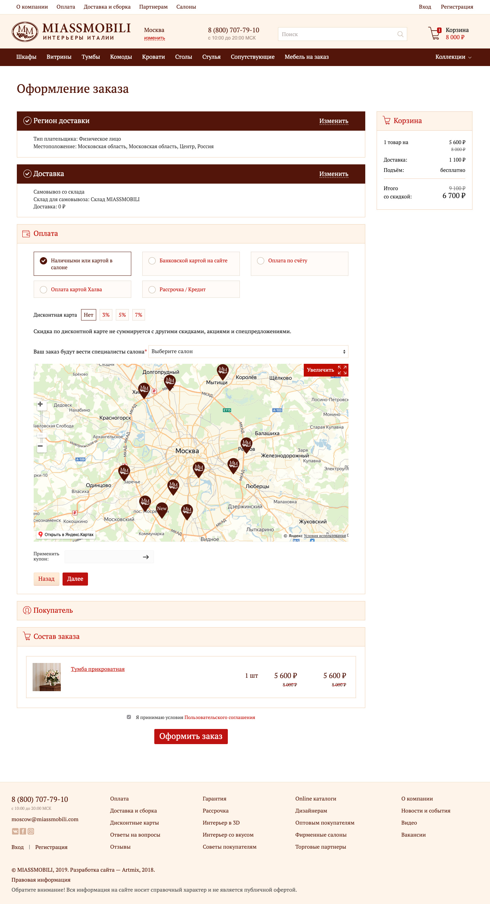
Task: Click the Регион доставки checkmark icon
Action: click(x=27, y=121)
